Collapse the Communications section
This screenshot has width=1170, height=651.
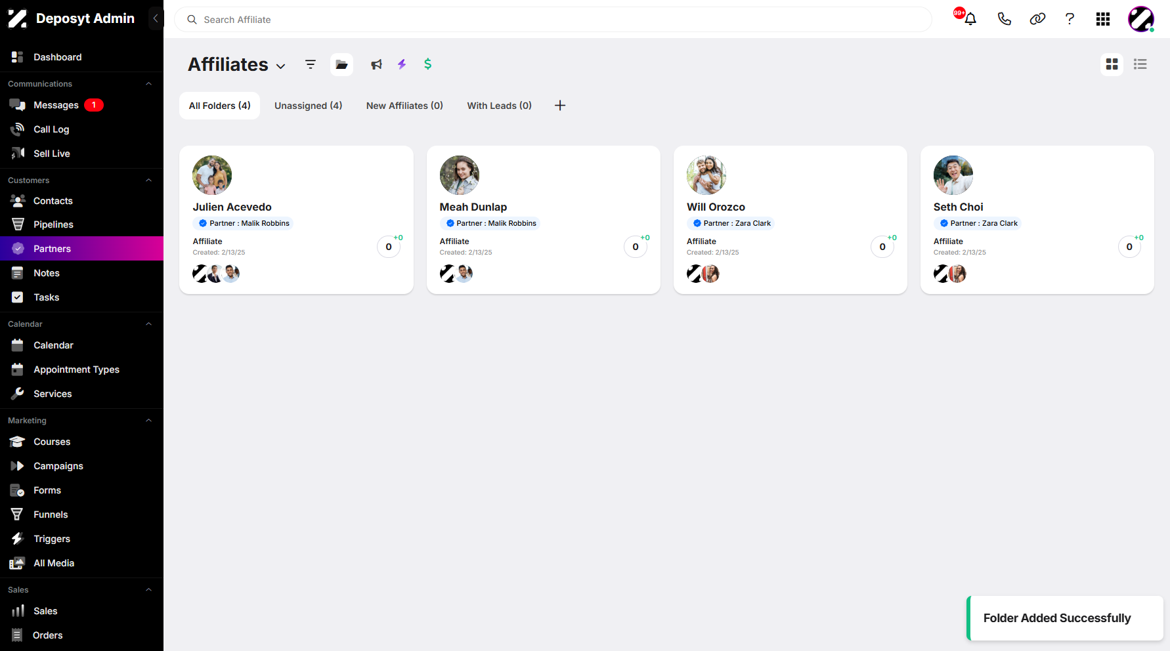point(148,84)
